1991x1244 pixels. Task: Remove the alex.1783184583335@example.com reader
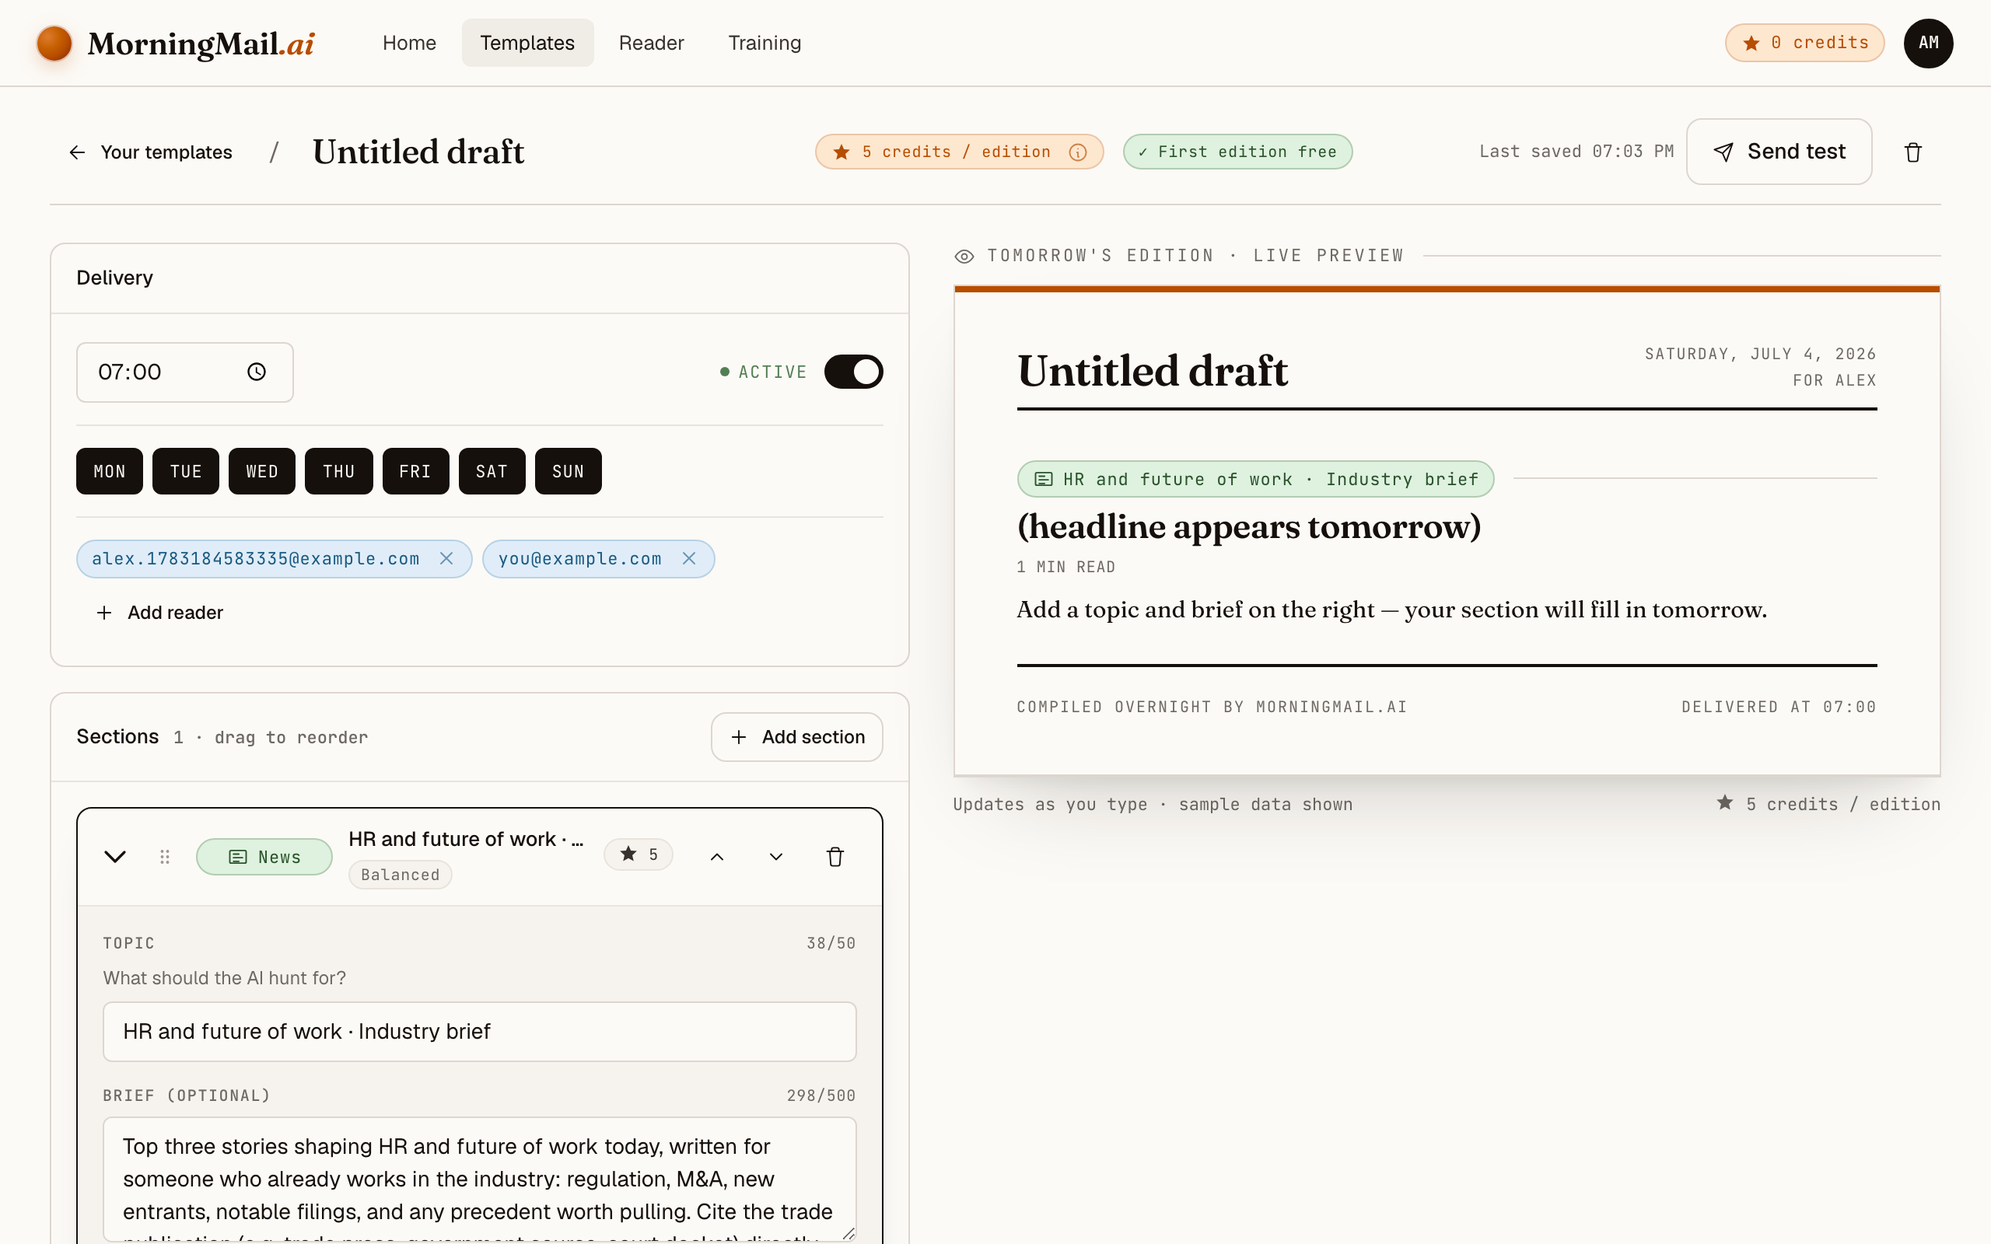446,559
